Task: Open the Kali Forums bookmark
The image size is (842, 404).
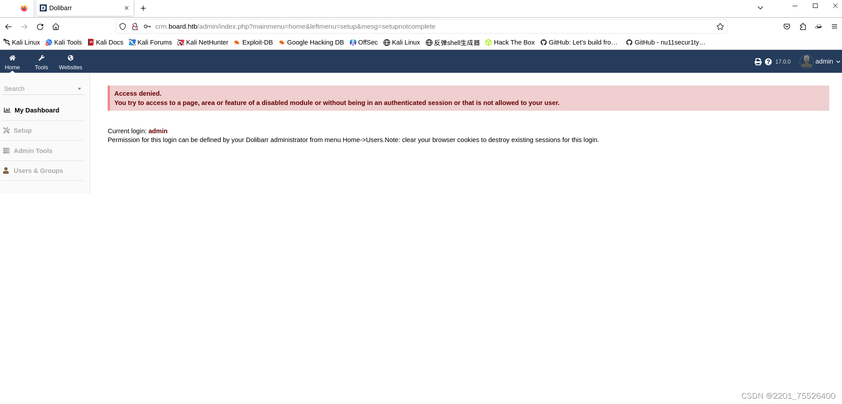Action: [150, 42]
